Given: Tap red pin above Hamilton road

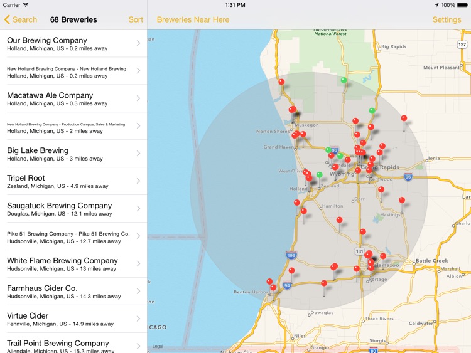Looking at the screenshot, I should coord(339,220).
